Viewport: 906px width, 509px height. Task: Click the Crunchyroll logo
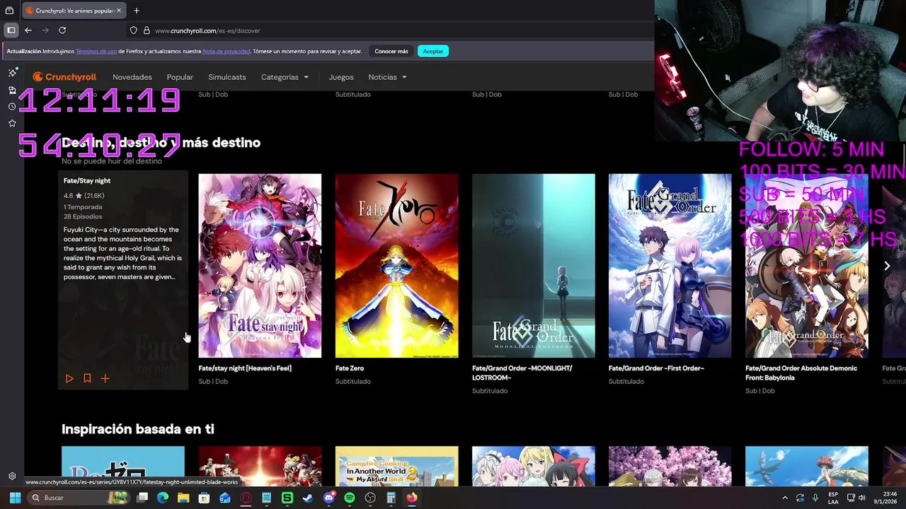point(64,77)
